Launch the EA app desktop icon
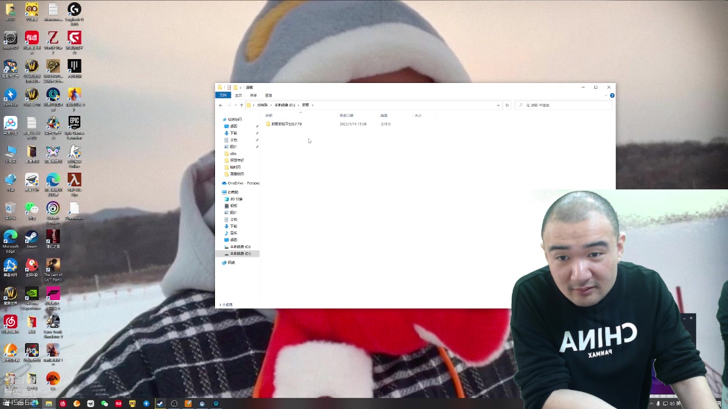The width and height of the screenshot is (728, 409). point(53,381)
